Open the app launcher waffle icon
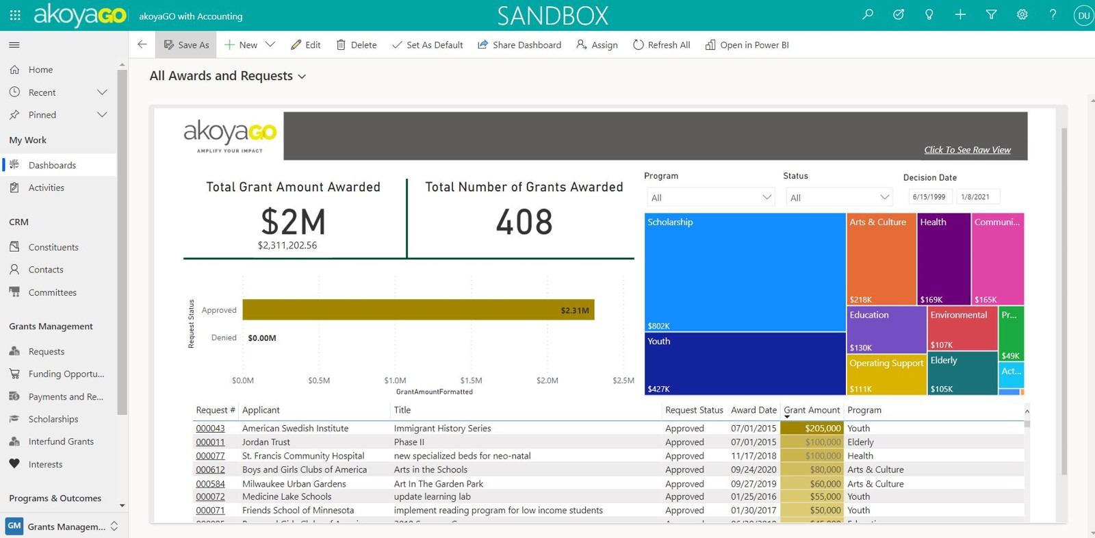Image resolution: width=1095 pixels, height=538 pixels. pos(15,15)
